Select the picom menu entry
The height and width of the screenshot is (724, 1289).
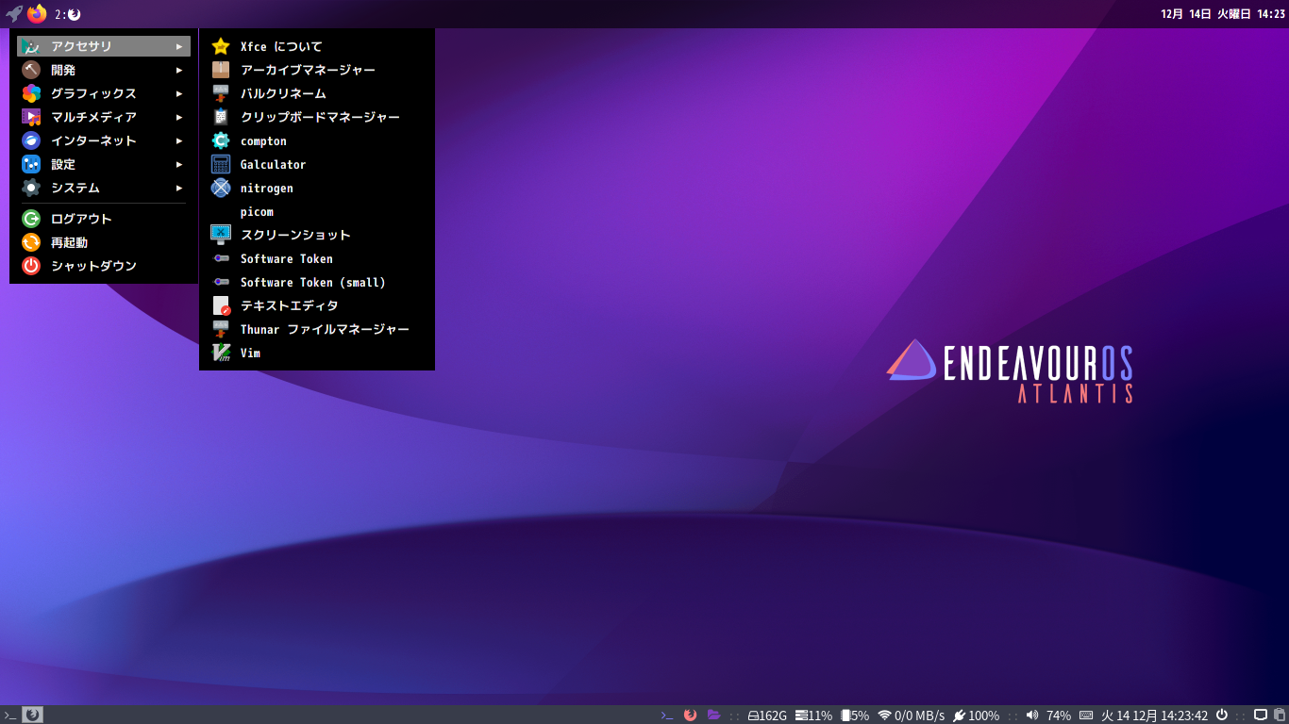point(317,211)
